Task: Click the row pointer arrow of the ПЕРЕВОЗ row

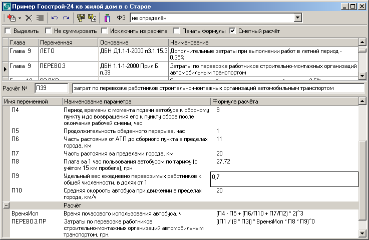Action: 5,69
